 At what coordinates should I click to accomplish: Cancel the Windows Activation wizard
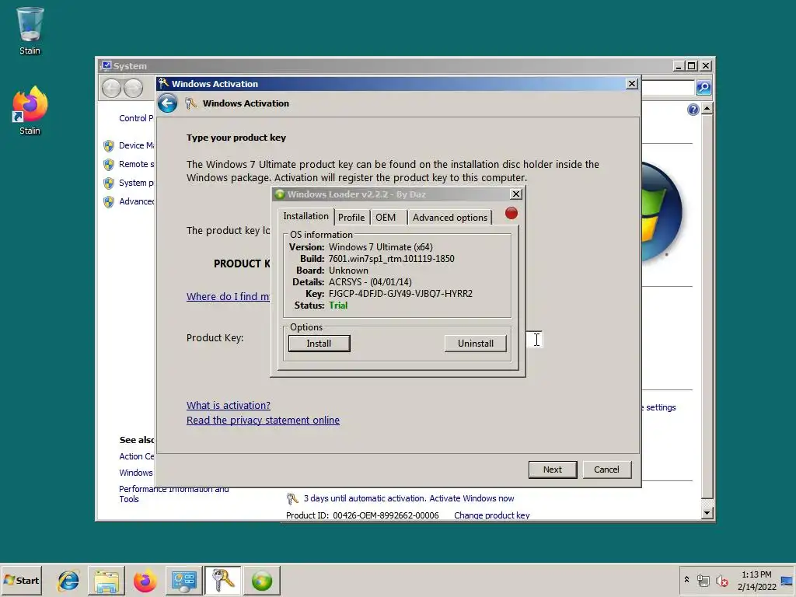coord(606,470)
